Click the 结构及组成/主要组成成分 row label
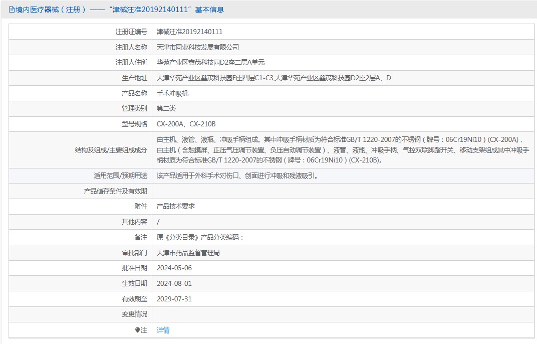537x344 pixels. (110, 150)
